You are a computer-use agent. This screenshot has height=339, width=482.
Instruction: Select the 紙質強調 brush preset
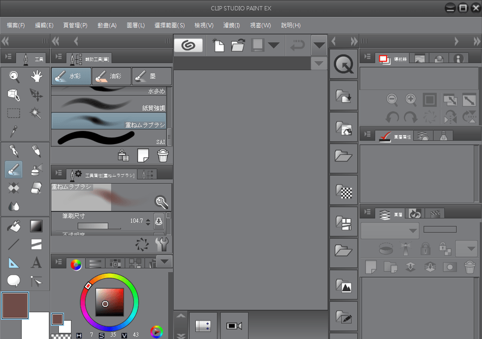click(x=108, y=103)
